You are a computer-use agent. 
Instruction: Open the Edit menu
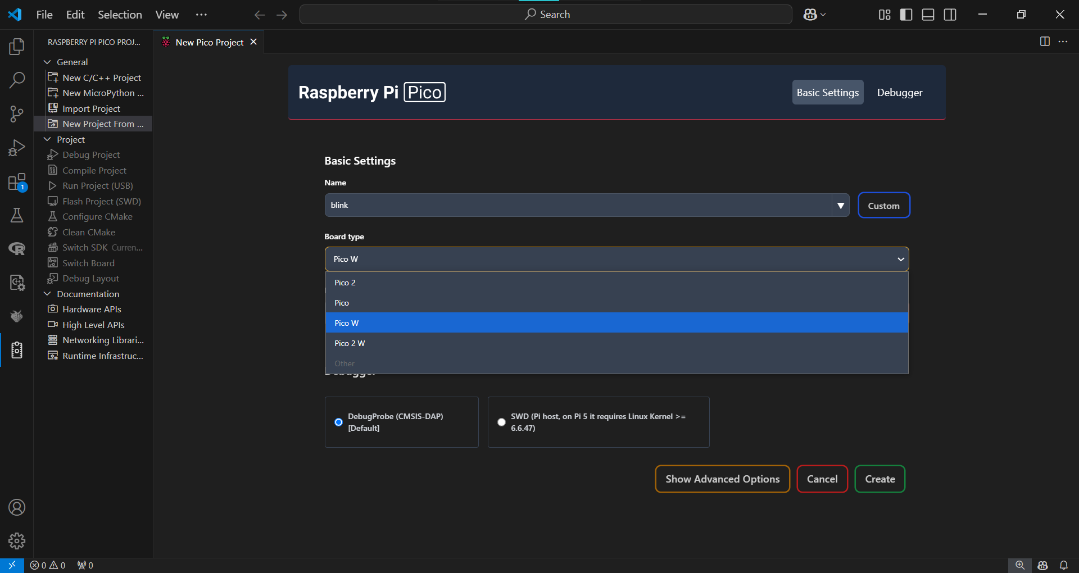[x=75, y=15]
